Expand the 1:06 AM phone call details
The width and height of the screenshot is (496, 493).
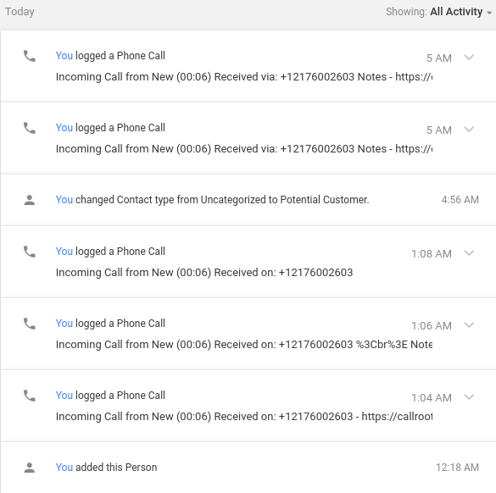(469, 325)
